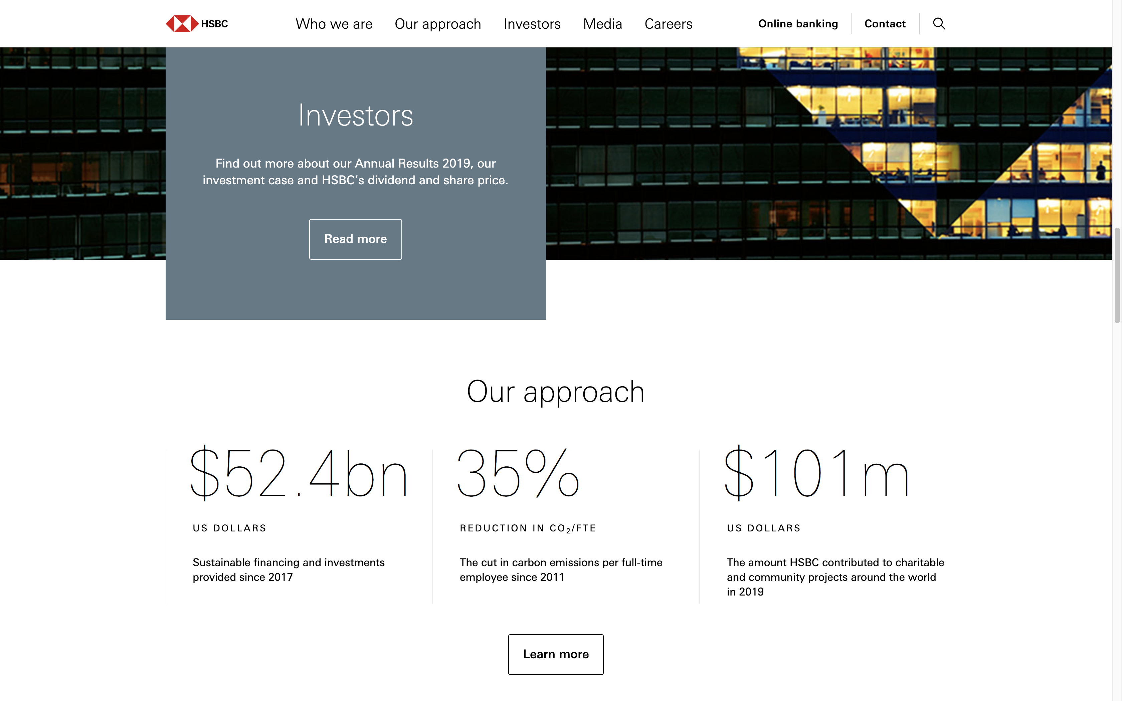Expand the Careers navigation menu
Viewport: 1122px width, 701px height.
668,24
